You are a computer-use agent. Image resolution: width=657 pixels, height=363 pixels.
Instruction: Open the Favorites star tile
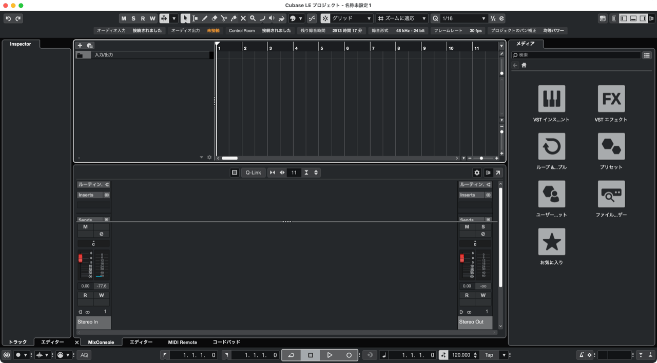[x=551, y=242]
